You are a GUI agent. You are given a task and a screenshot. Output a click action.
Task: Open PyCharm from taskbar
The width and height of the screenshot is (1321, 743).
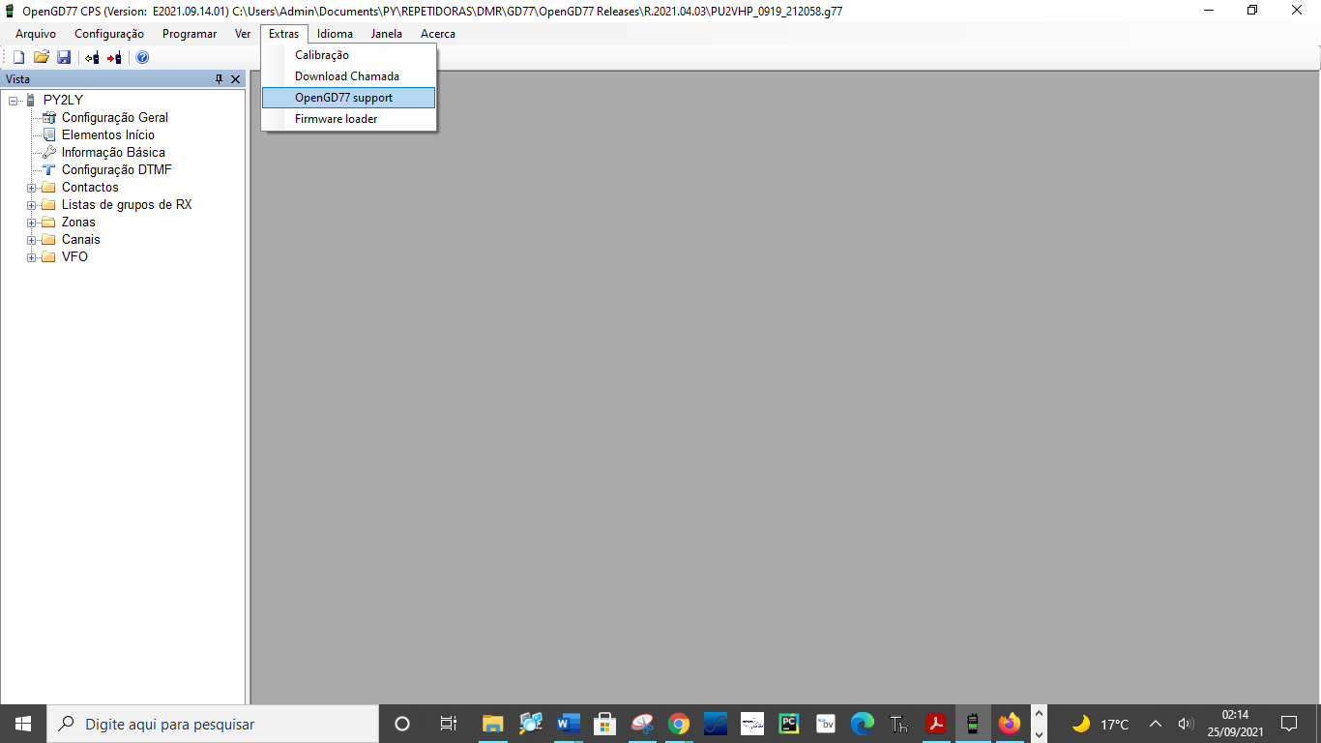pos(789,724)
